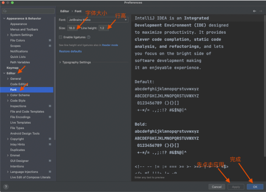Viewport: 266px width, 192px height.
Task: Click Editor in the breadcrumb
Action: click(x=65, y=11)
